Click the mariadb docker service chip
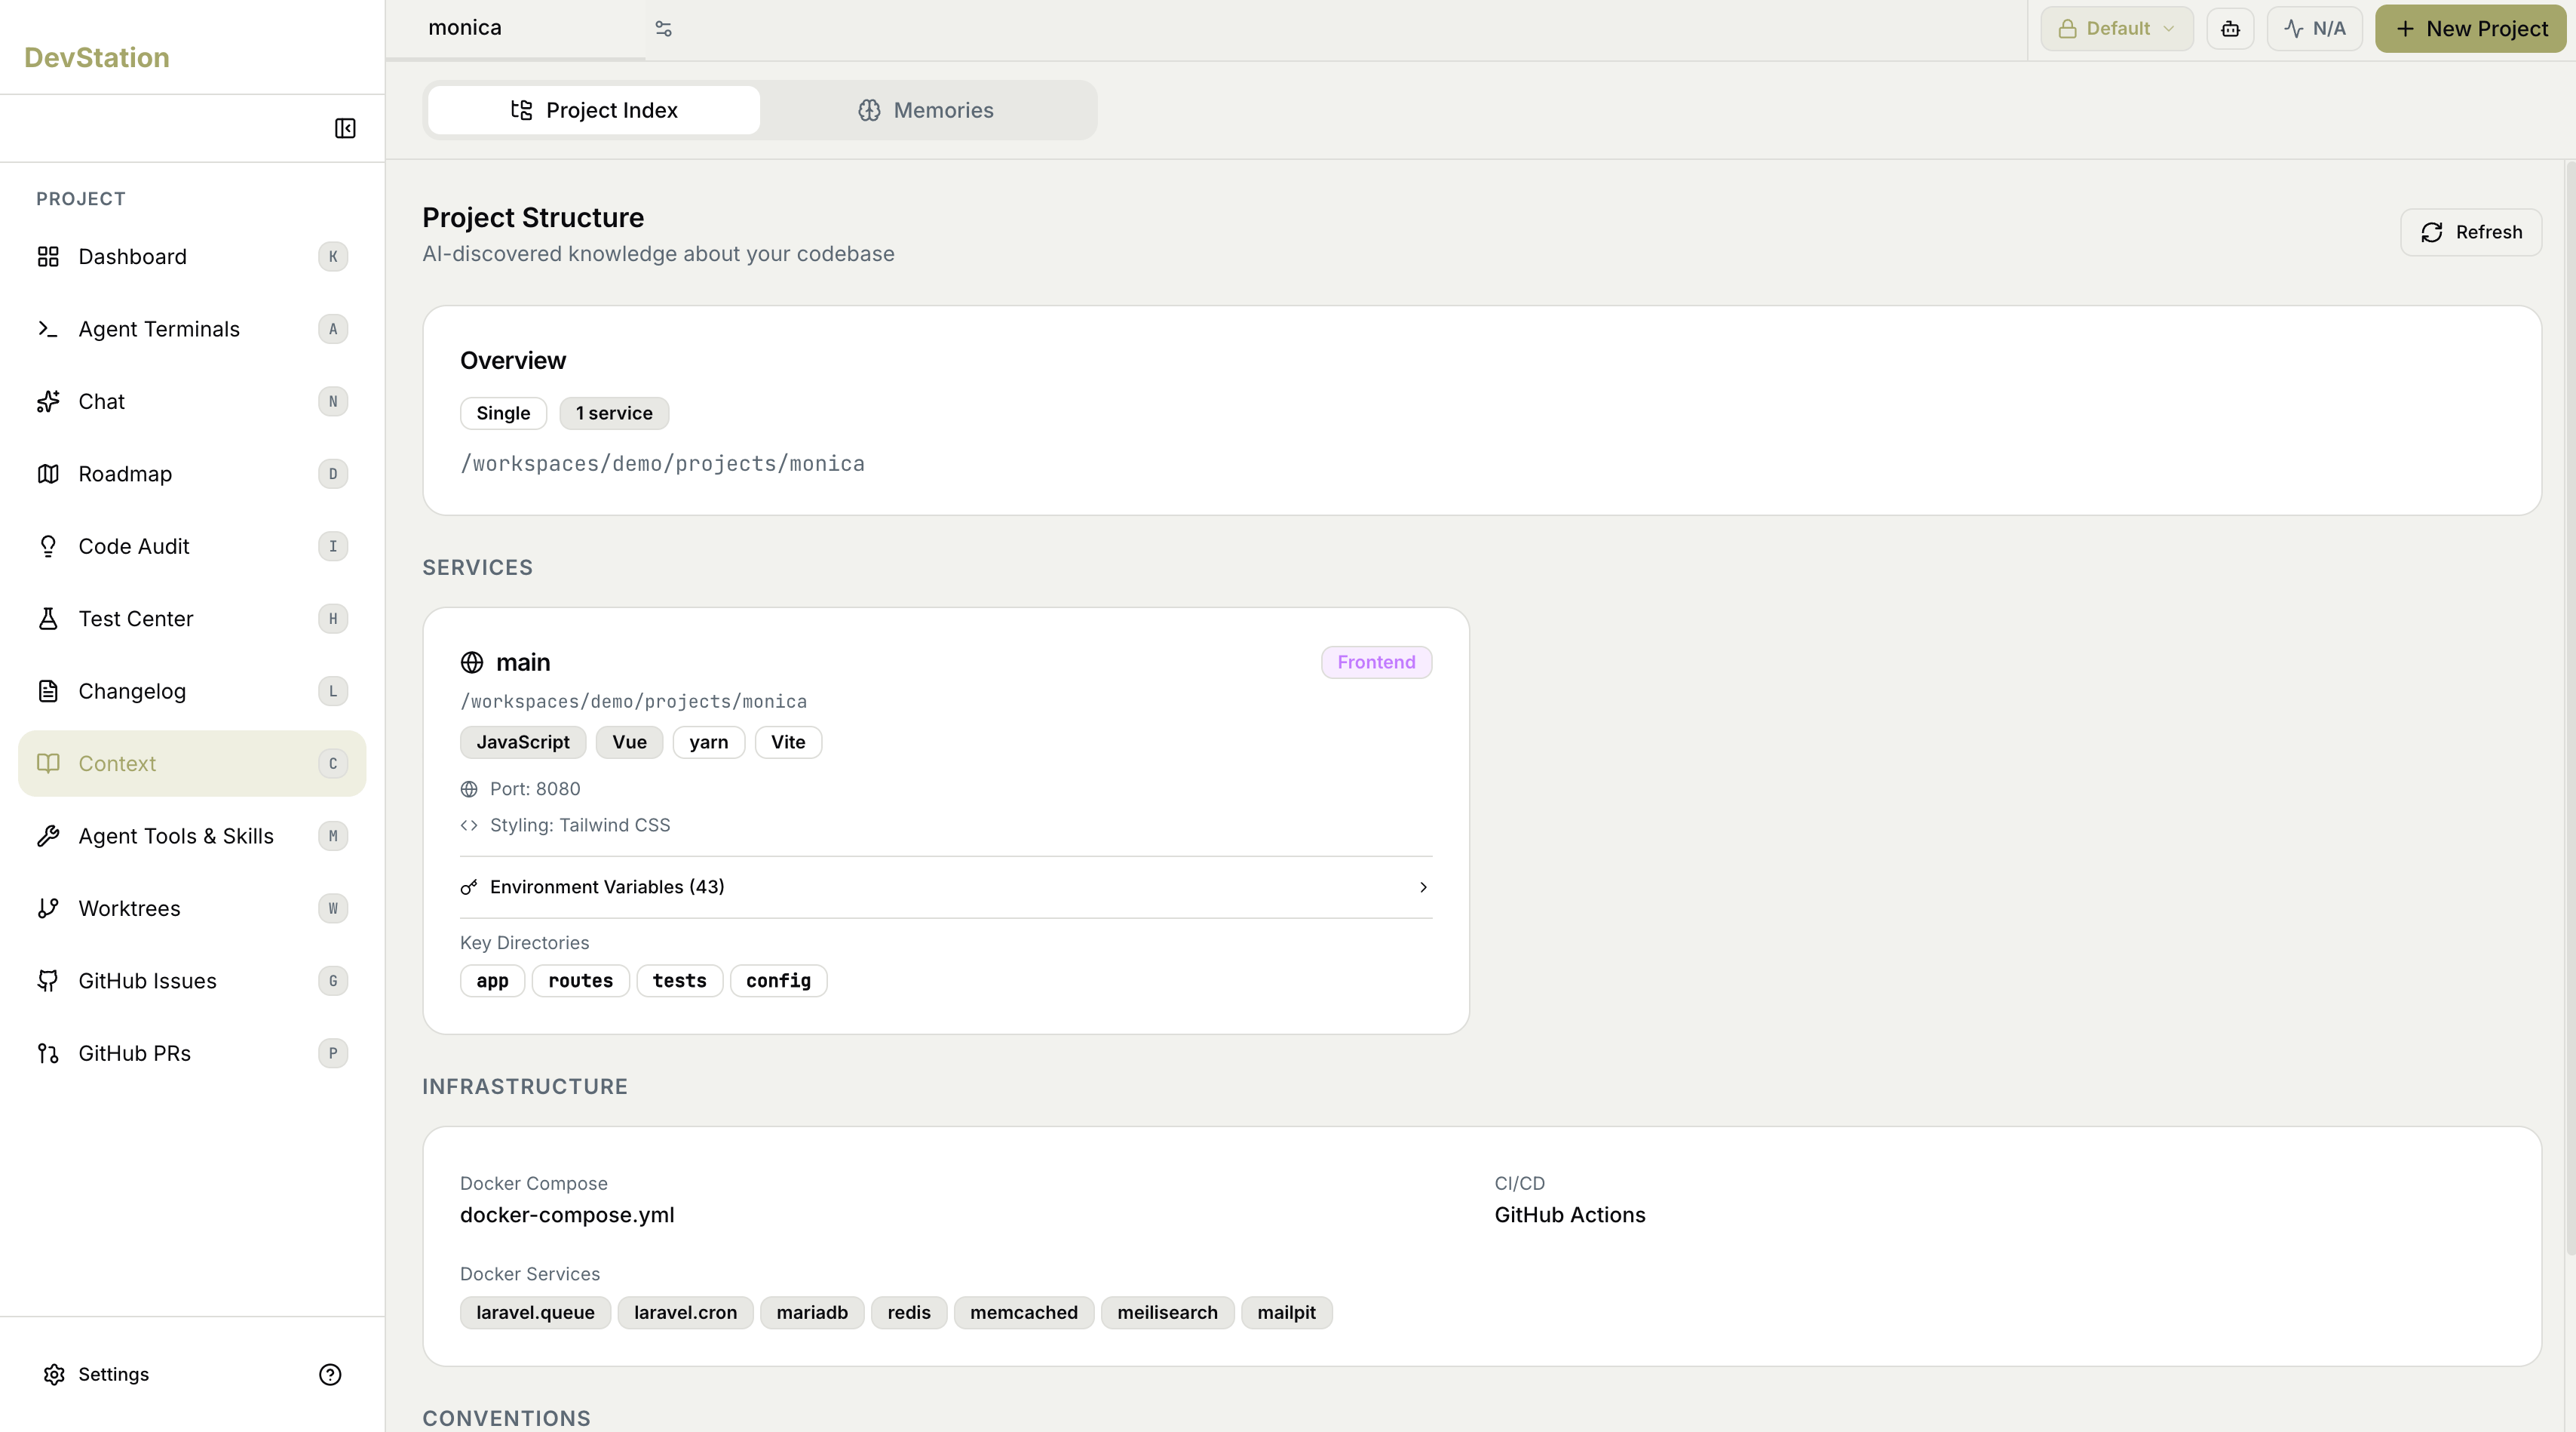 pos(812,1313)
